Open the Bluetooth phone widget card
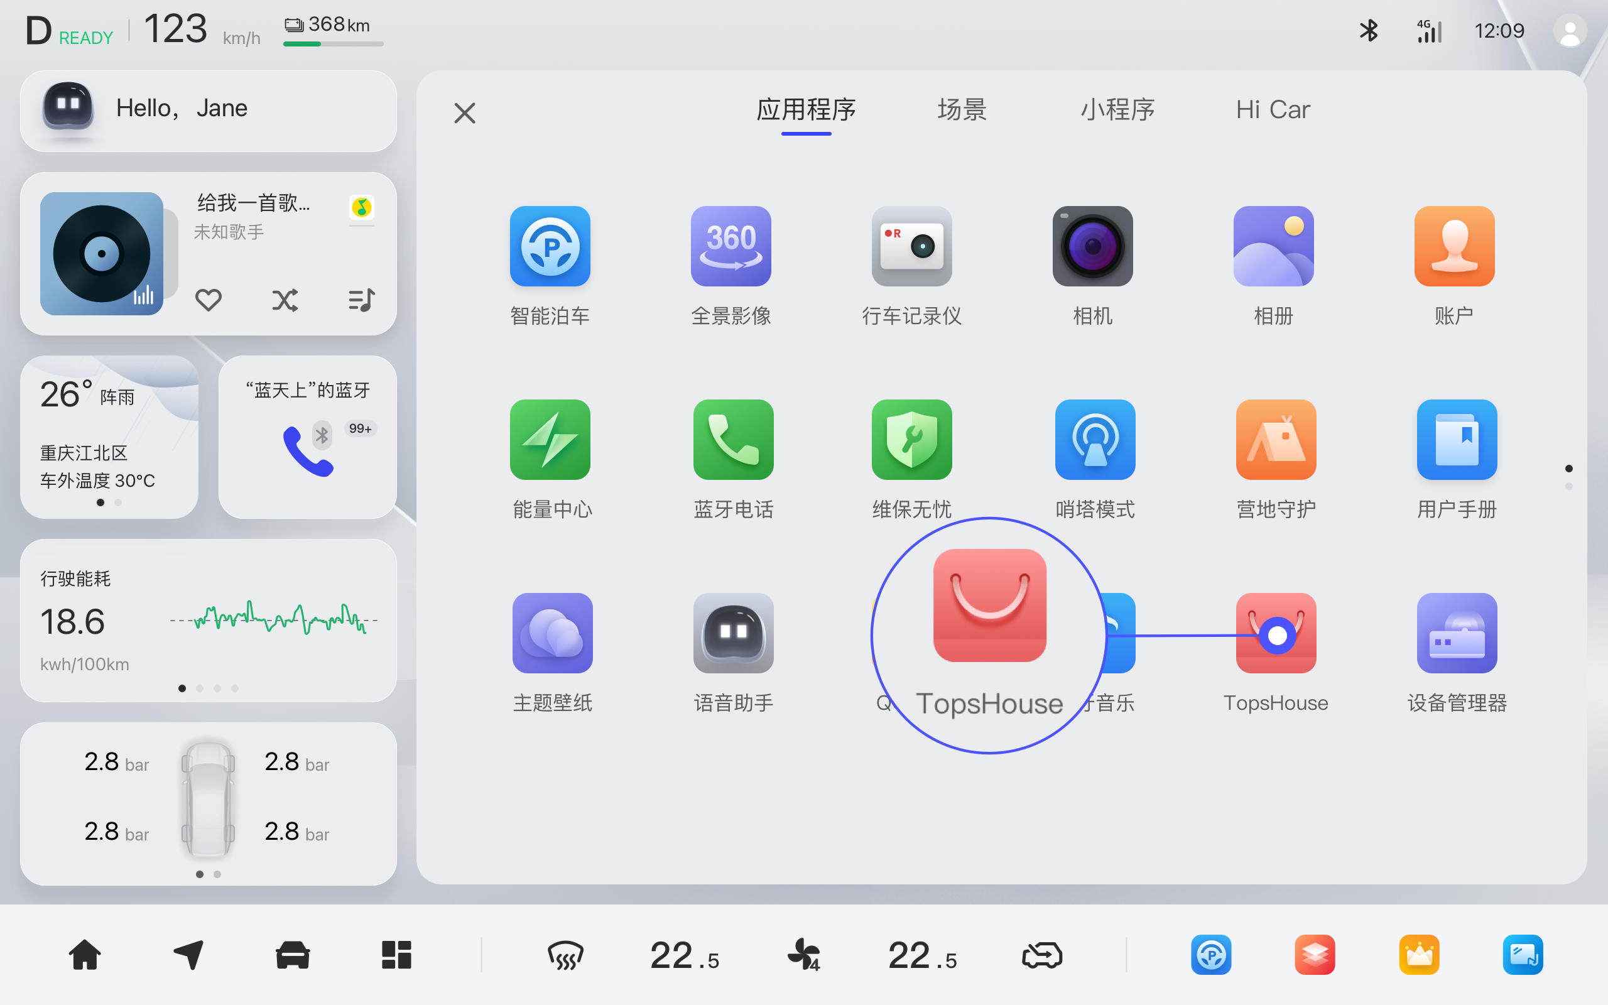 click(x=308, y=437)
